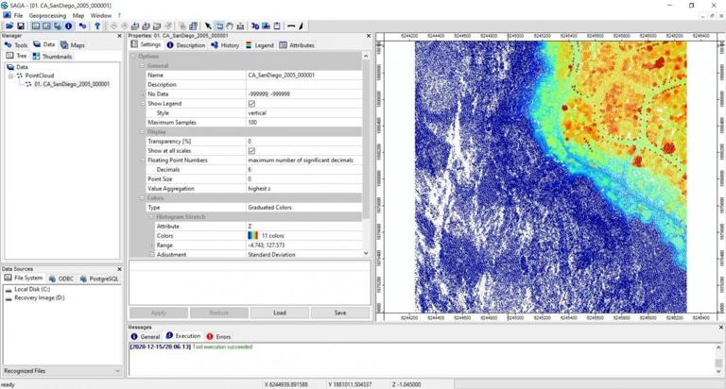The width and height of the screenshot is (726, 389).
Task: Click the properties list scroll down arrow
Action: click(x=366, y=253)
